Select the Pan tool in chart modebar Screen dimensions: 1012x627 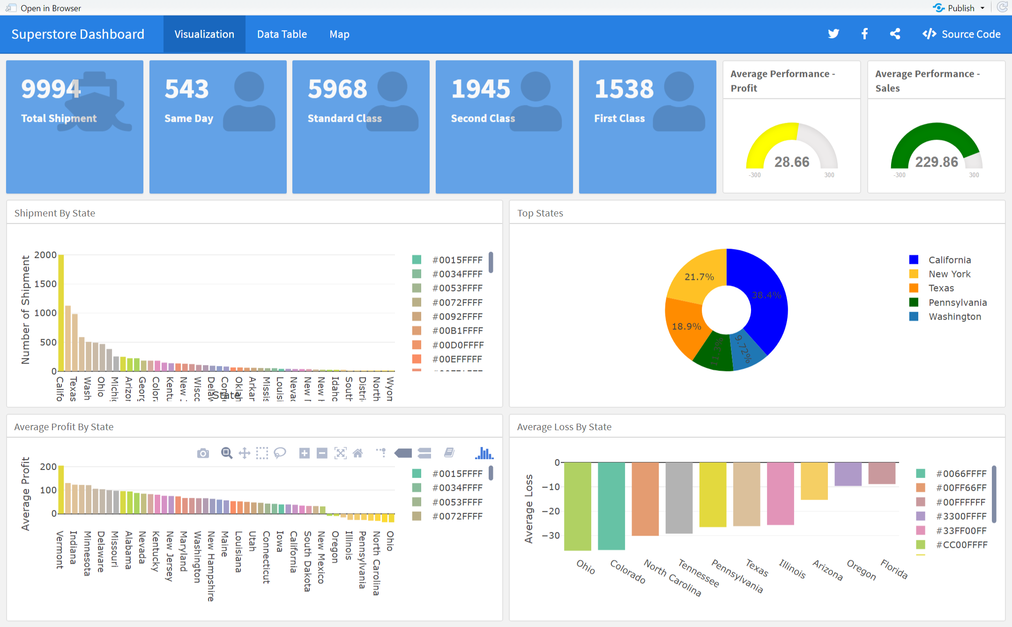coord(245,453)
